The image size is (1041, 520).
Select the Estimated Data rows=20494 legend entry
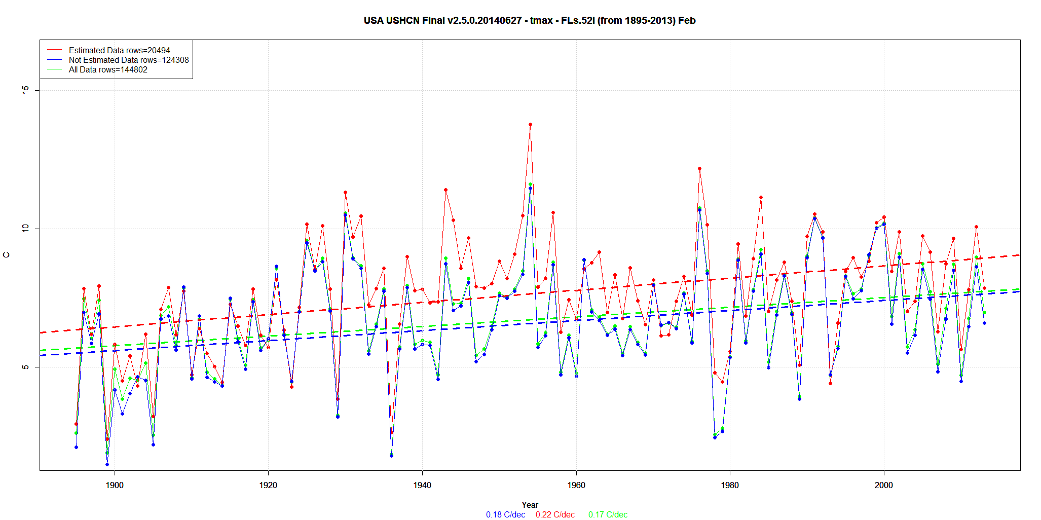point(119,50)
